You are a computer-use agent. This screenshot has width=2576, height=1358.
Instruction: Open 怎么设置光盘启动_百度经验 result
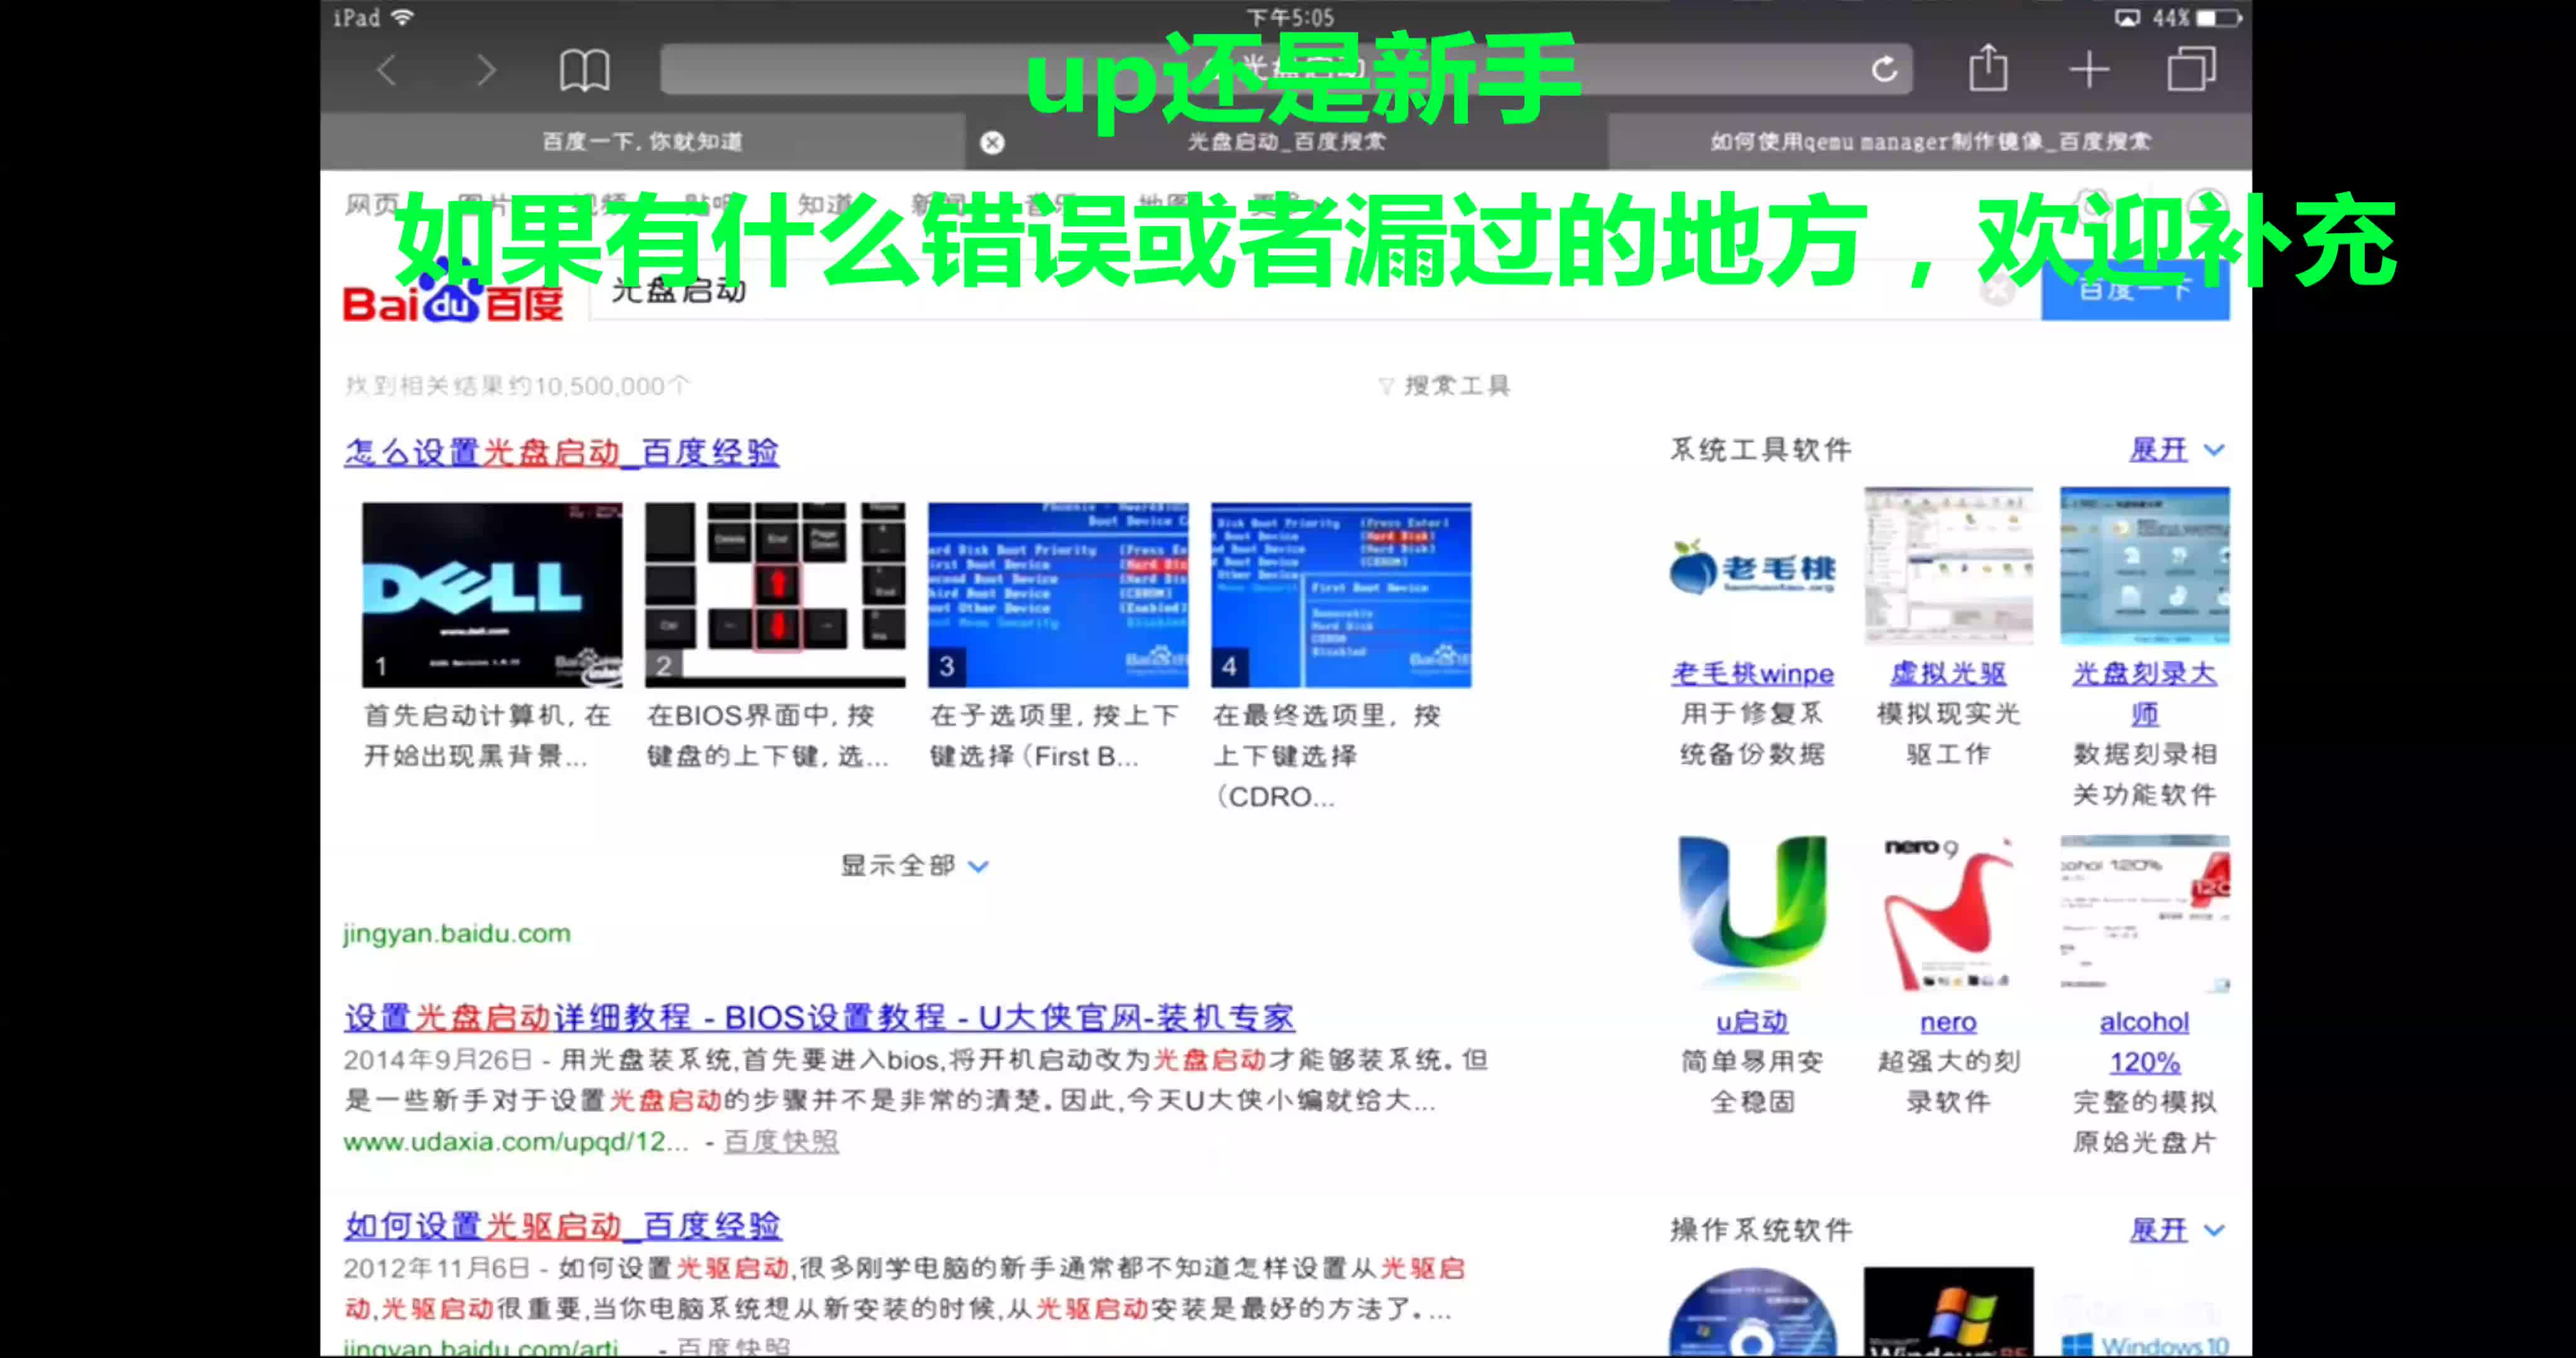click(x=561, y=452)
